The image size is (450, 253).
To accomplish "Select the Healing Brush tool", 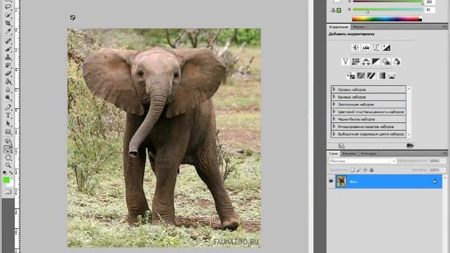I will (8, 41).
